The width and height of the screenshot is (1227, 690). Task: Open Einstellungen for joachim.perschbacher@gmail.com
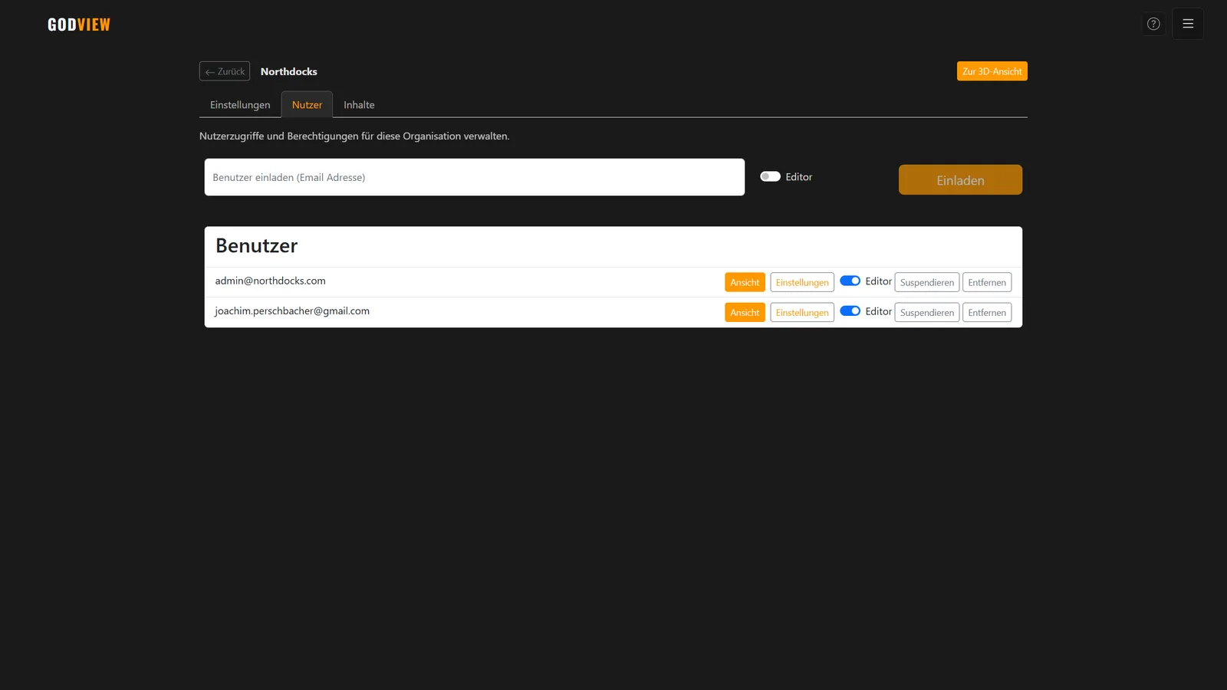click(x=802, y=312)
